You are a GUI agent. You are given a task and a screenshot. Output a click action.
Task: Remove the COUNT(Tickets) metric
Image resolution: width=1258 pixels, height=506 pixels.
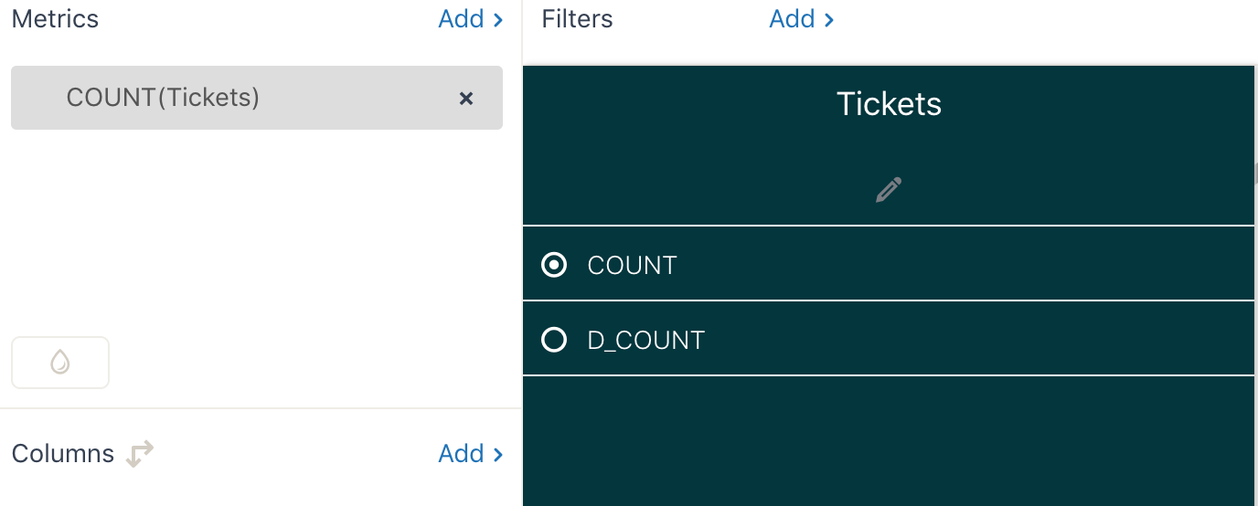pyautogui.click(x=466, y=98)
